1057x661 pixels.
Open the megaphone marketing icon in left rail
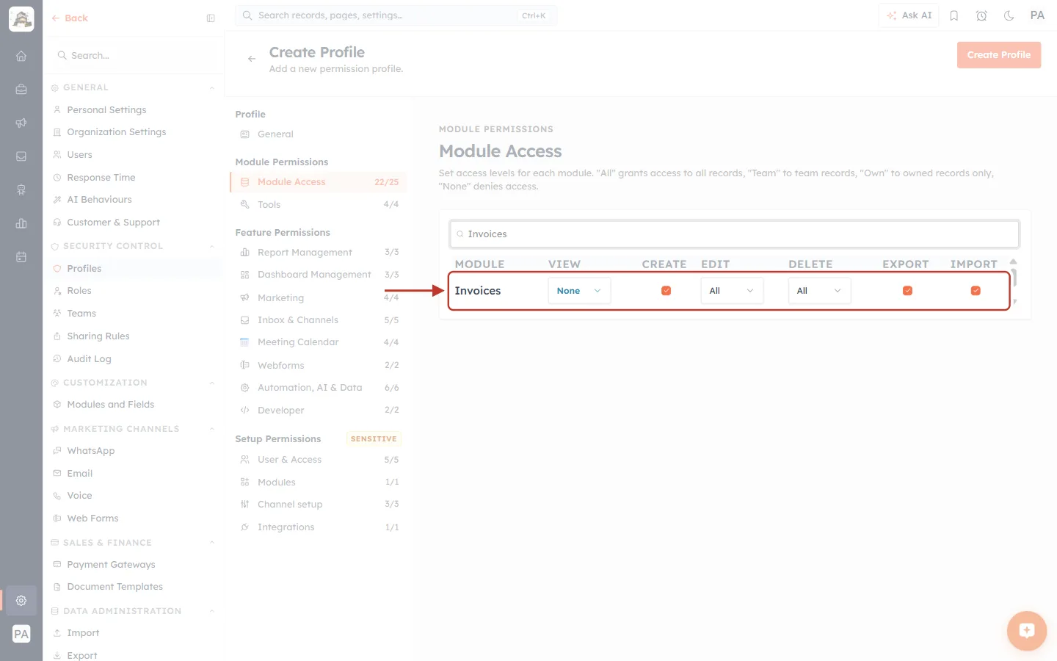click(21, 123)
